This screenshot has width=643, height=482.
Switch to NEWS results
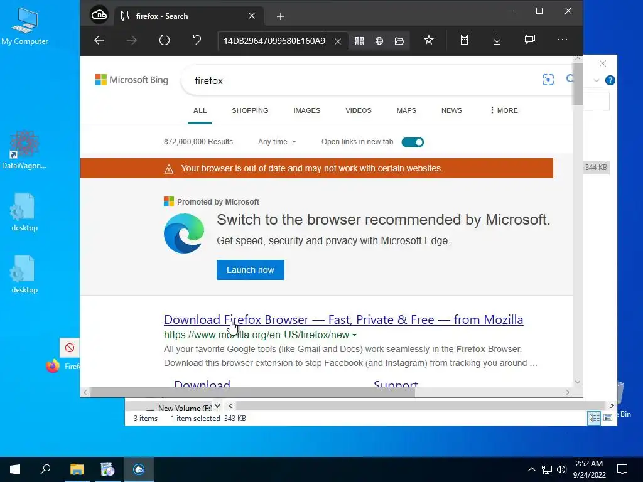451,110
